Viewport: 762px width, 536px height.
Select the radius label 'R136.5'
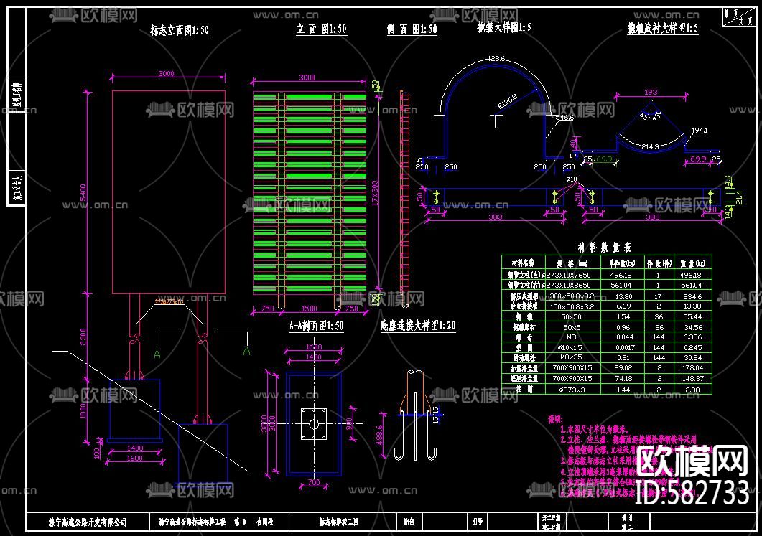pos(507,101)
